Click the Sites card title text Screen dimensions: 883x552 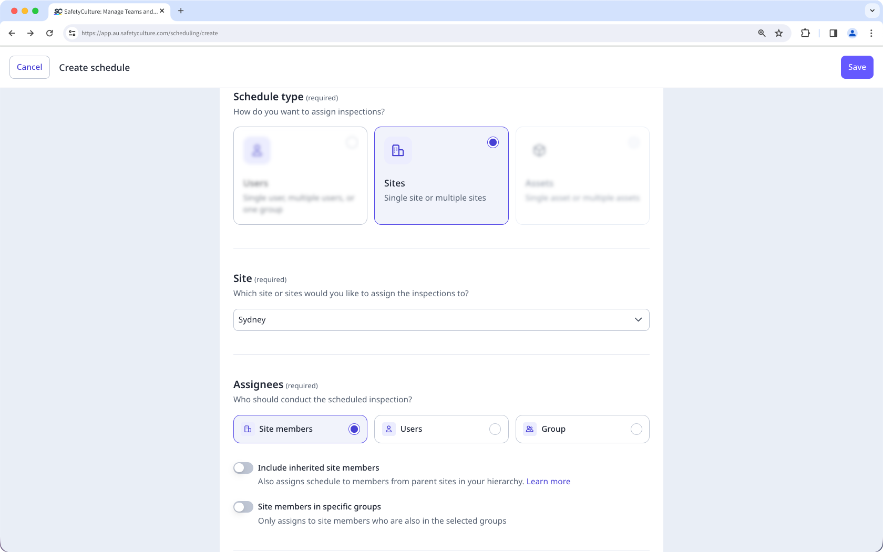(x=395, y=183)
